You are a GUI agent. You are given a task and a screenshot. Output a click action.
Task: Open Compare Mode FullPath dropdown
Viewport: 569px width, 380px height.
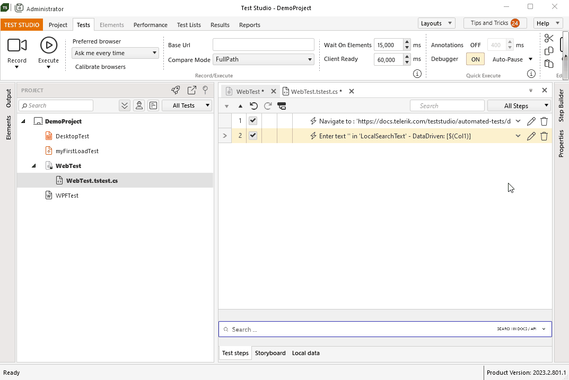[264, 59]
